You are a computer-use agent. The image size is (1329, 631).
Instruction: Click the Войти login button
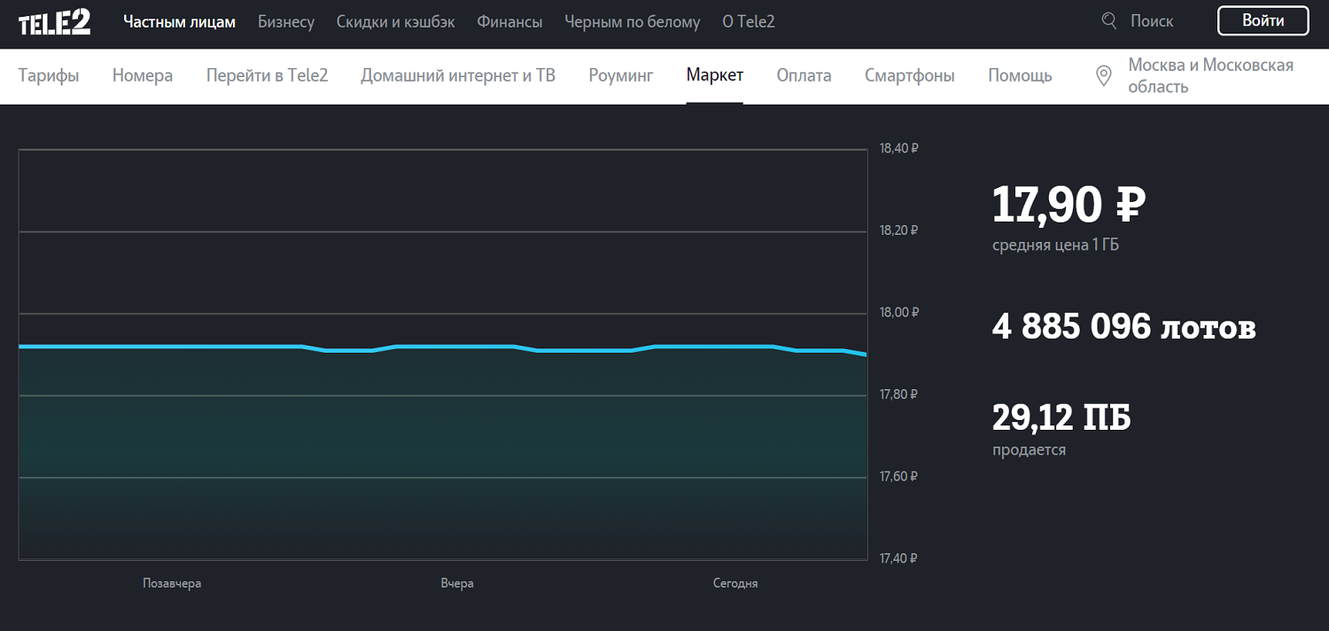1263,20
